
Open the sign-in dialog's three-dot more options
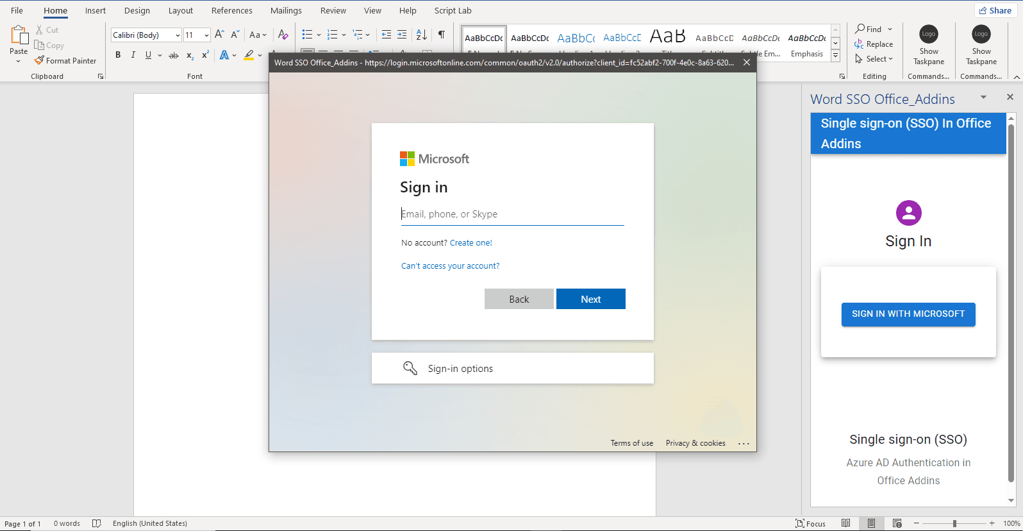pyautogui.click(x=744, y=443)
